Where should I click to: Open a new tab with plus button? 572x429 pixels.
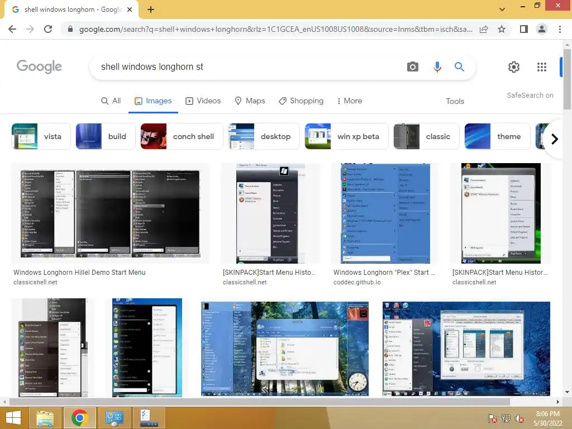[151, 9]
